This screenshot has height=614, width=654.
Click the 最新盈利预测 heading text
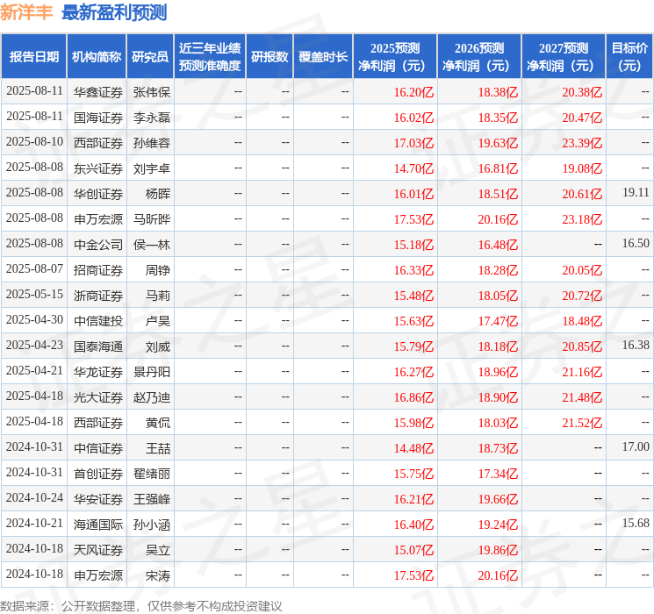point(114,12)
